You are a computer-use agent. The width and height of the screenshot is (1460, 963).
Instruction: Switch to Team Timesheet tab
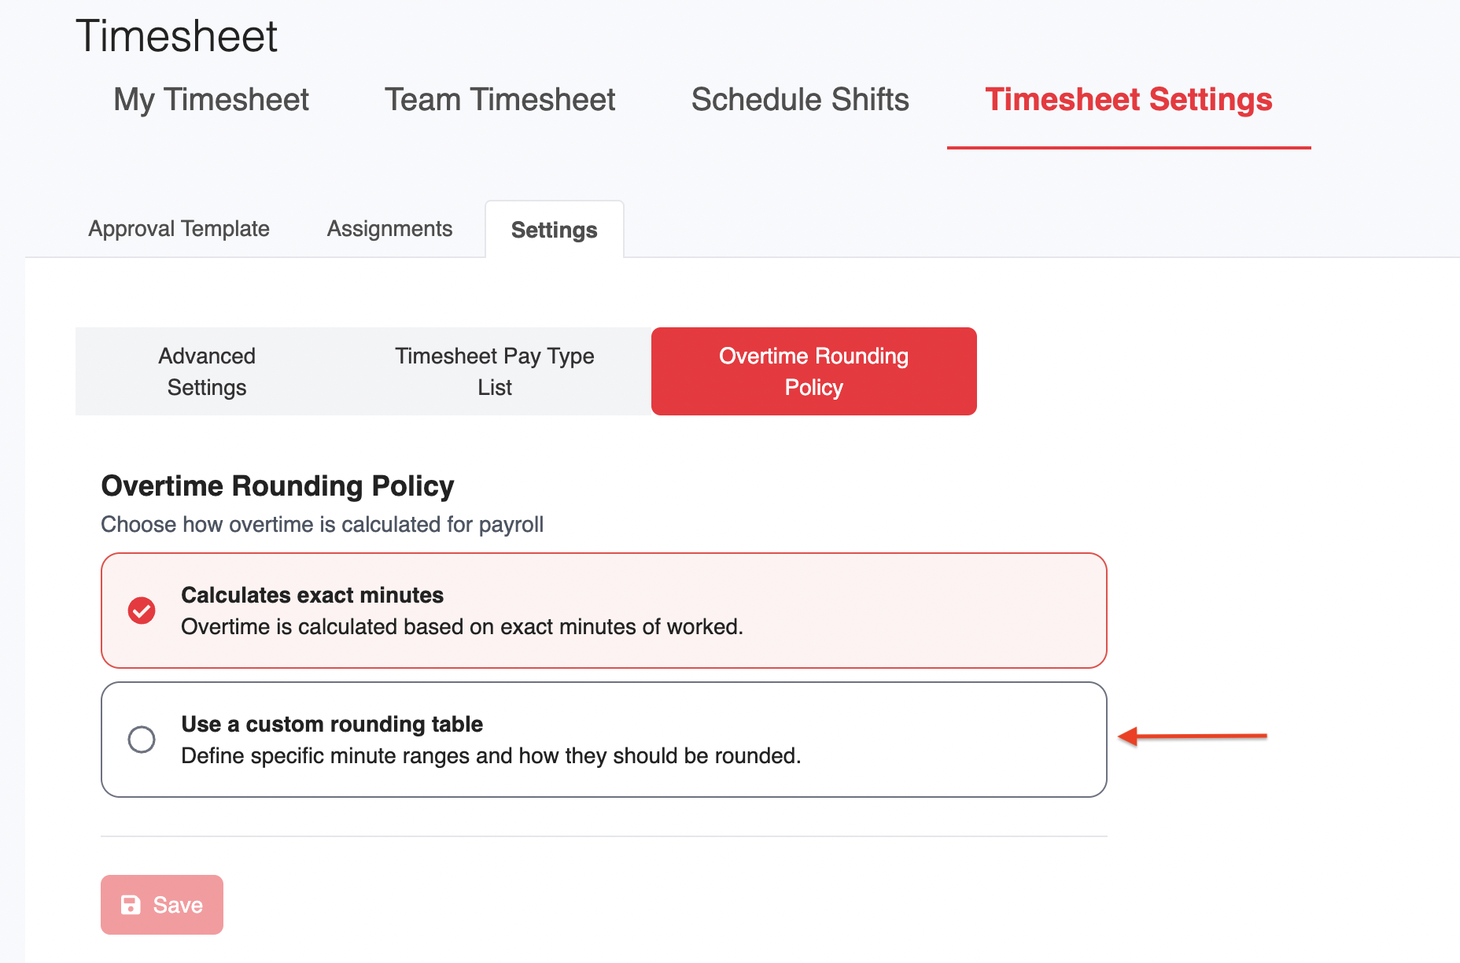[x=500, y=100]
